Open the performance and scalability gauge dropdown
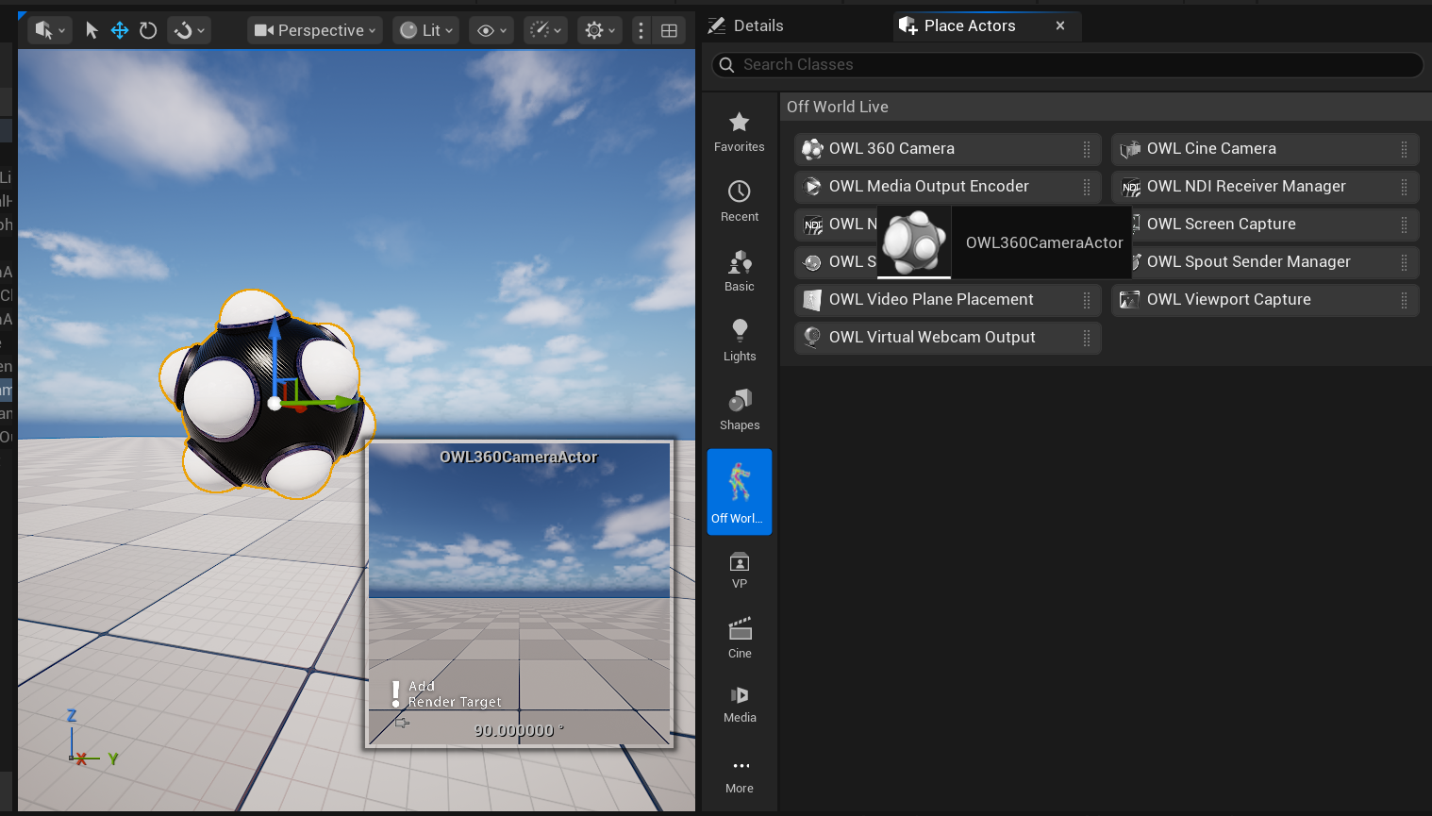The height and width of the screenshot is (816, 1432). click(x=545, y=30)
